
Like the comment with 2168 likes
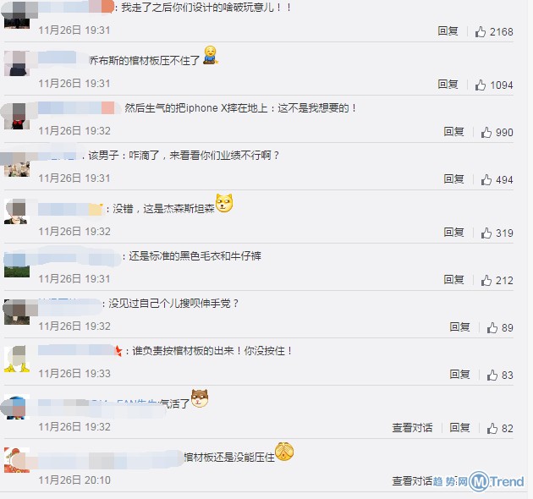click(481, 31)
